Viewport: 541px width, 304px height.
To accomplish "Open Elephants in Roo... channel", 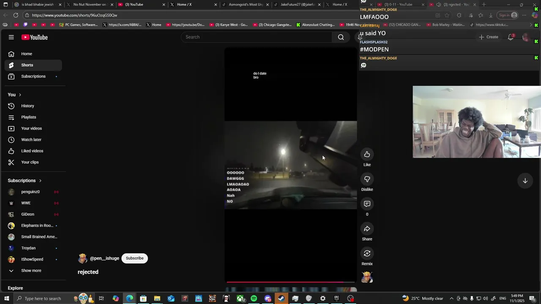I will click(x=33, y=225).
